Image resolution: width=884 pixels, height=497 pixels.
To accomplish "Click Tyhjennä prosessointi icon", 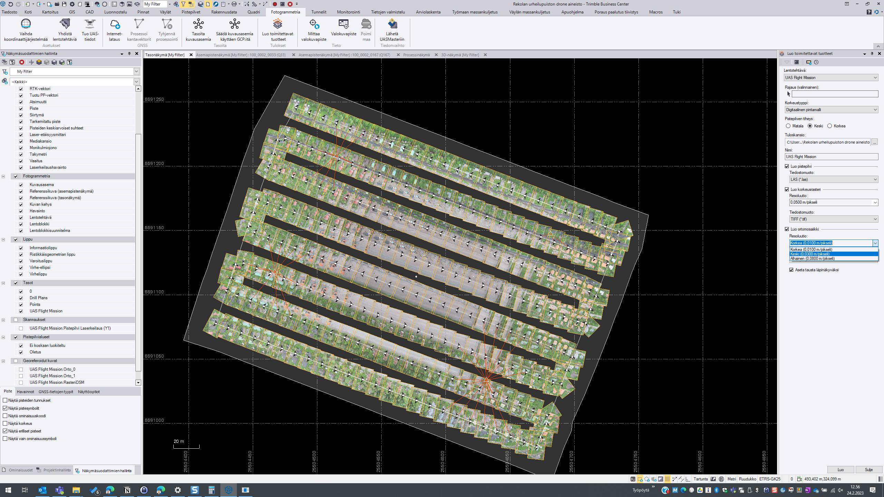I will tap(167, 24).
